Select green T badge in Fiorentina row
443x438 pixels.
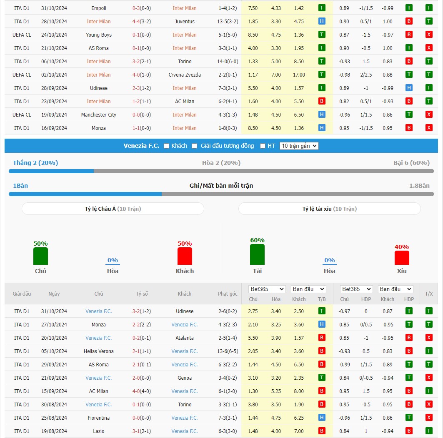(x=408, y=418)
